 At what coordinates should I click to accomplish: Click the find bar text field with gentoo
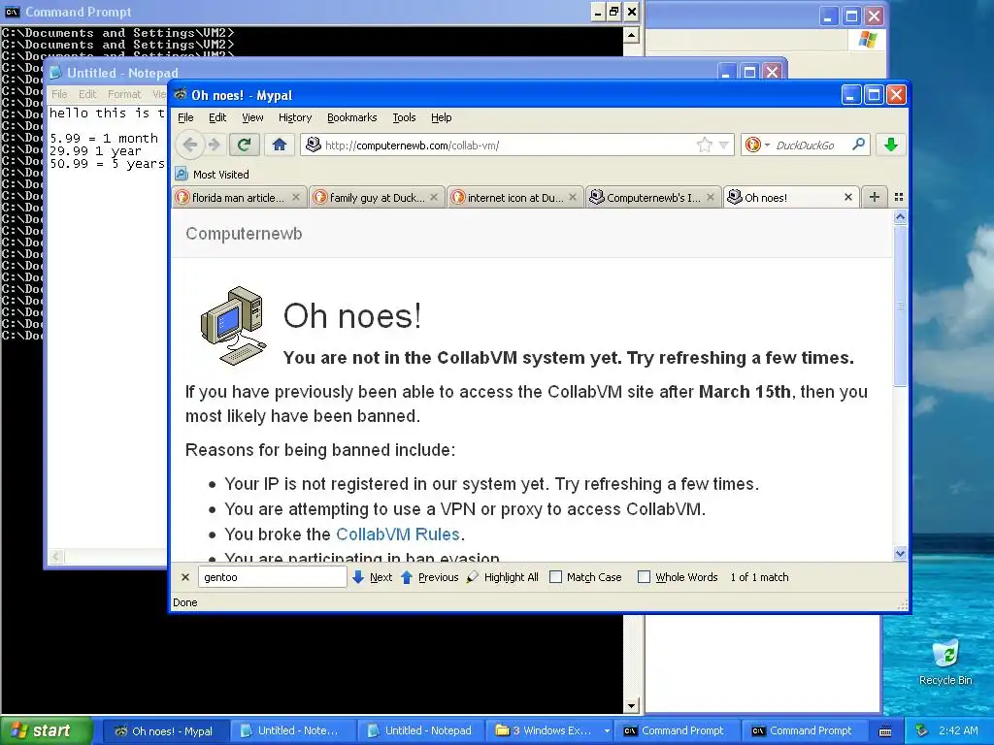[272, 577]
